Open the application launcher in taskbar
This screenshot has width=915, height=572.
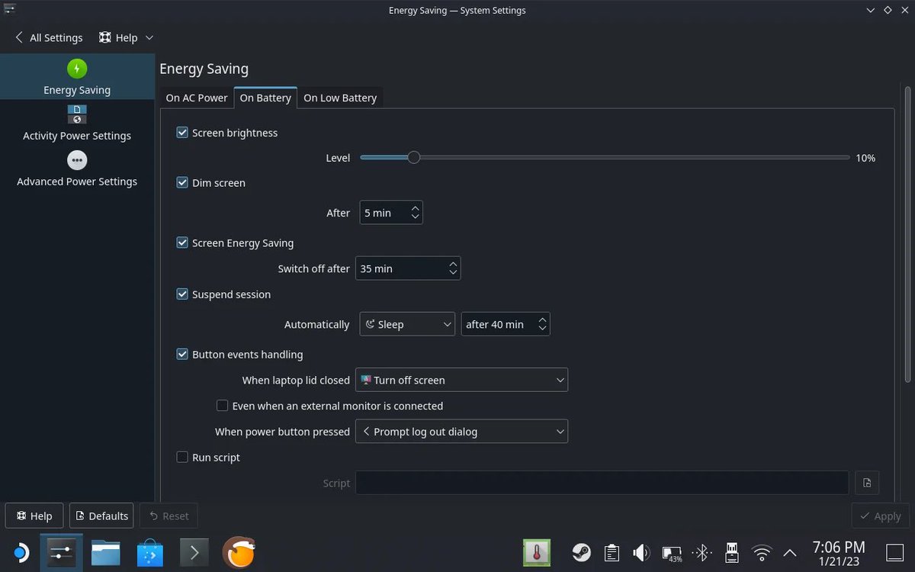pos(21,552)
